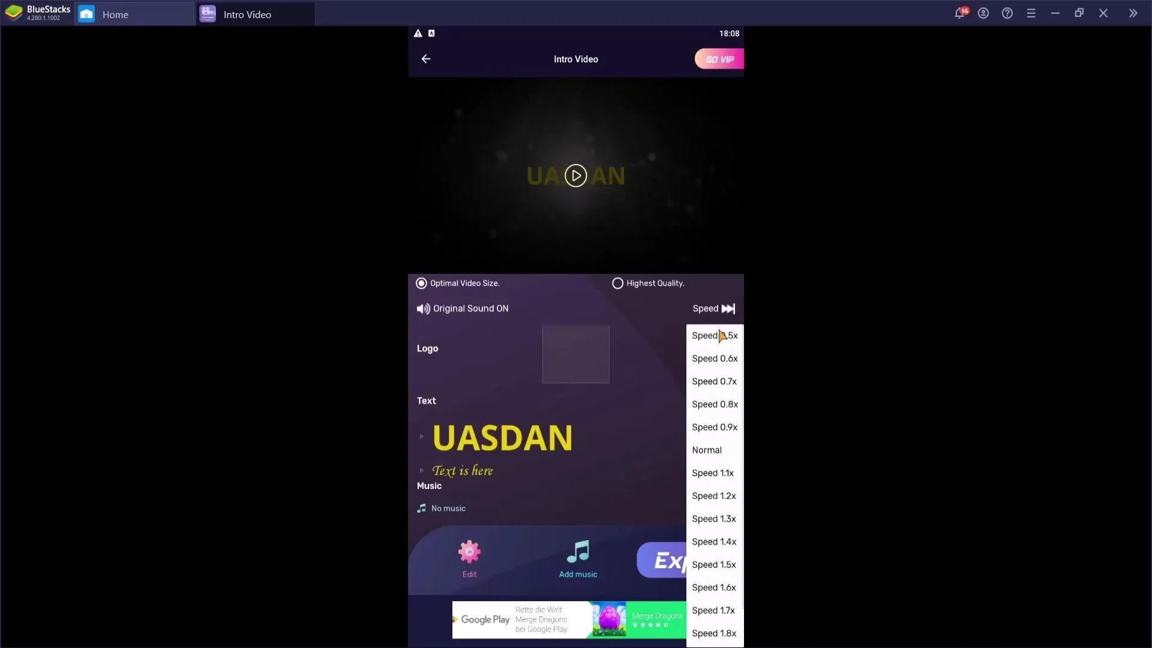Click the back arrow navigation icon
1152x648 pixels.
coord(425,59)
